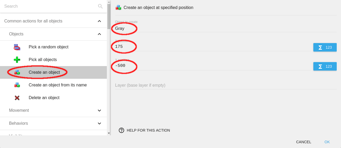341x148 pixels.
Task: Click the red X Delete an object icon
Action: tap(17, 98)
